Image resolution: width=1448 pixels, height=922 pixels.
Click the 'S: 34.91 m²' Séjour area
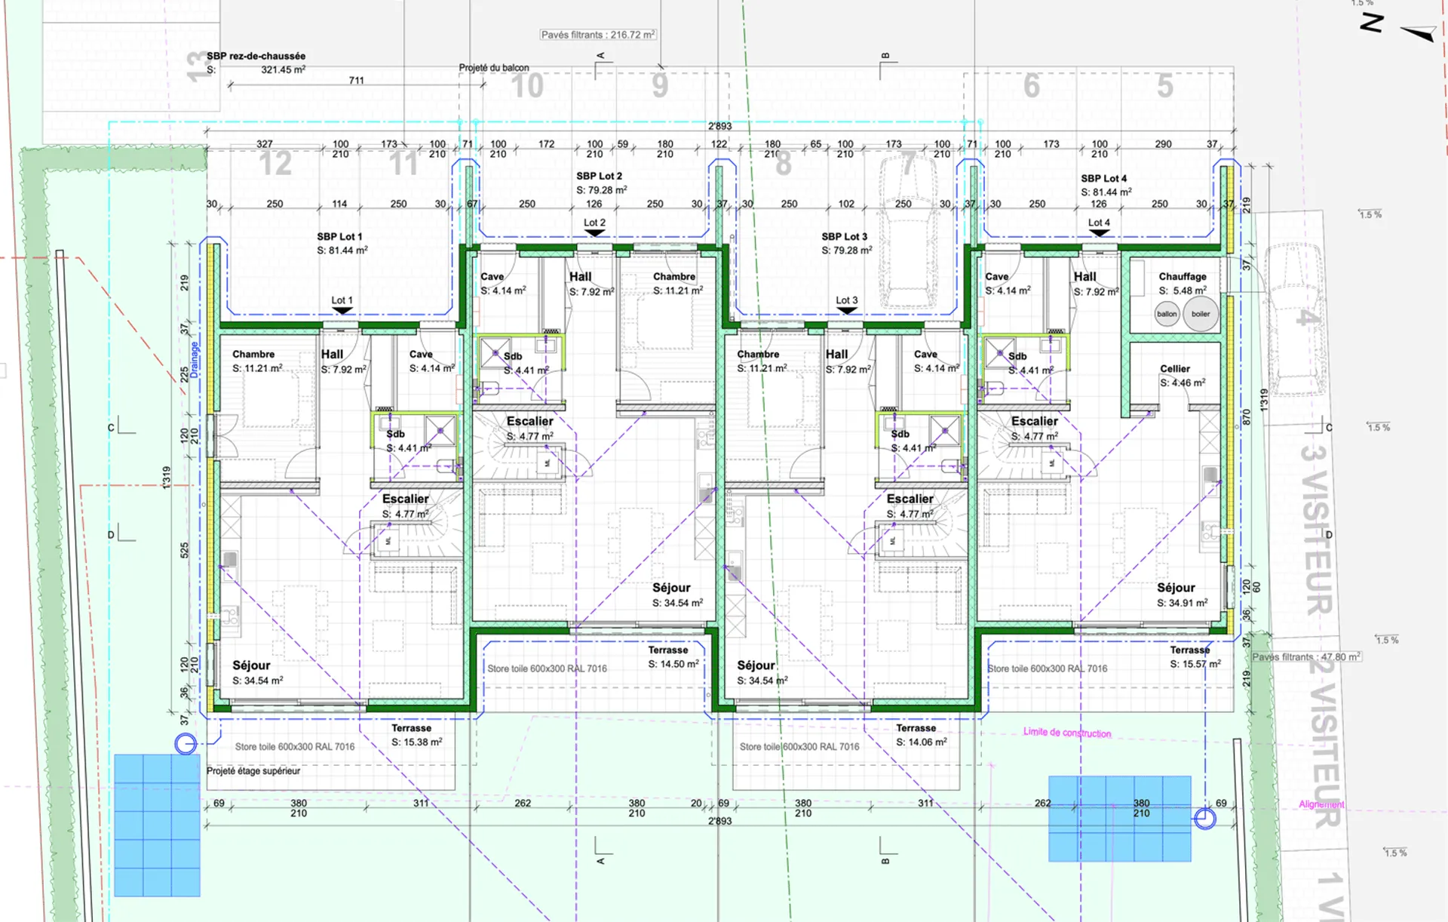(1183, 603)
